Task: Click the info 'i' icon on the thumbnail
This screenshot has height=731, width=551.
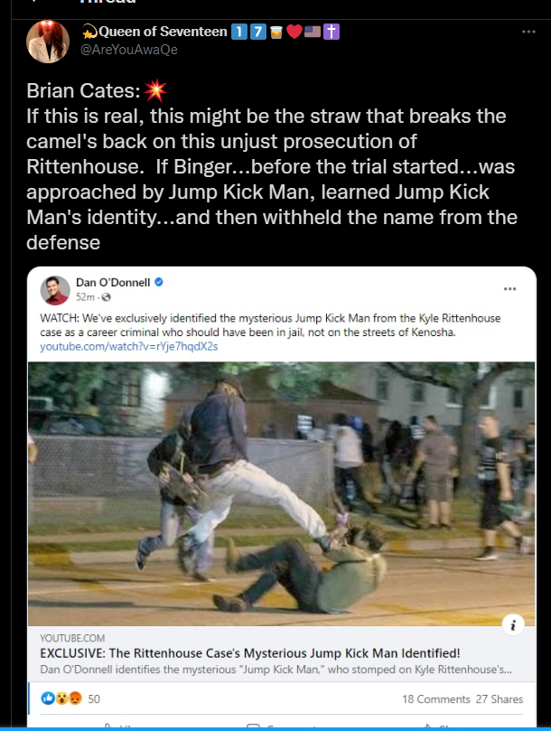Action: pyautogui.click(x=513, y=624)
